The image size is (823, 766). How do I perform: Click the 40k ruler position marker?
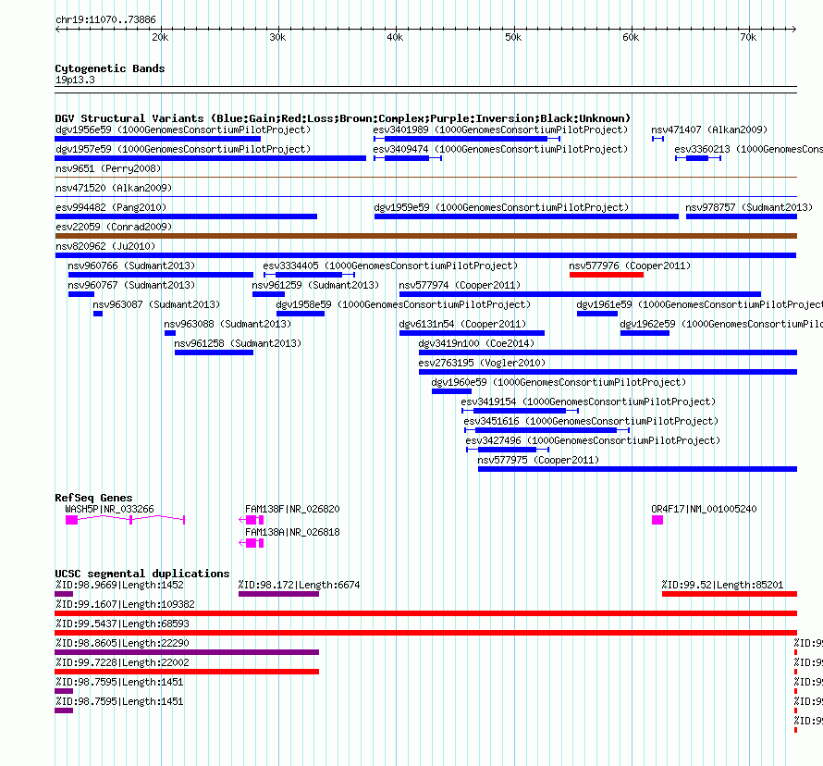point(395,37)
